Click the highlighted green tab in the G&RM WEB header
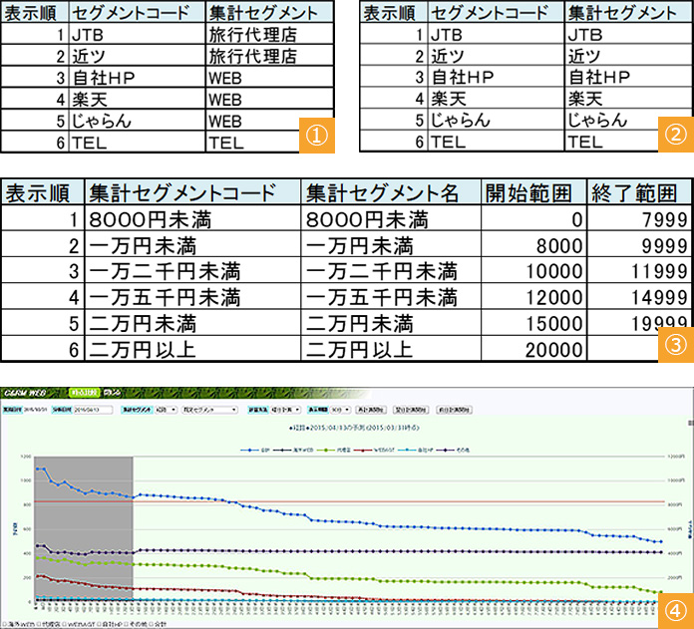694x629 pixels. (x=85, y=393)
